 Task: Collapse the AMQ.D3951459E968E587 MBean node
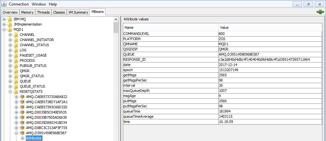coord(16,133)
